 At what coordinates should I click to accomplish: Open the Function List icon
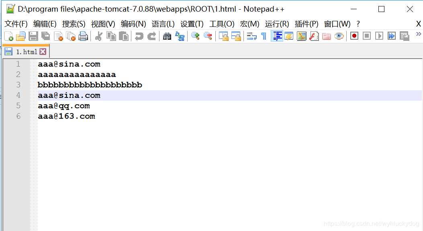tap(314, 36)
